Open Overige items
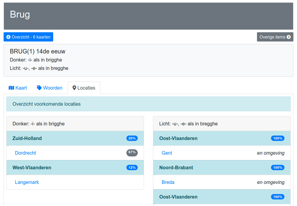Screen dimensions: 297x206 pyautogui.click(x=275, y=37)
